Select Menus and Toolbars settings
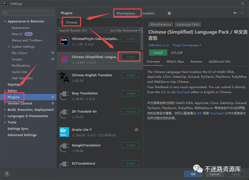249x180 pixels. [x=27, y=40]
